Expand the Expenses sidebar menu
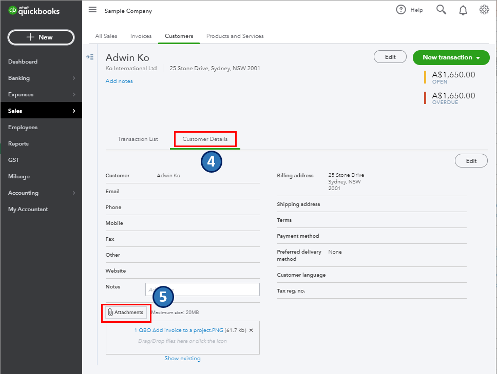The height and width of the screenshot is (374, 497). [x=41, y=94]
